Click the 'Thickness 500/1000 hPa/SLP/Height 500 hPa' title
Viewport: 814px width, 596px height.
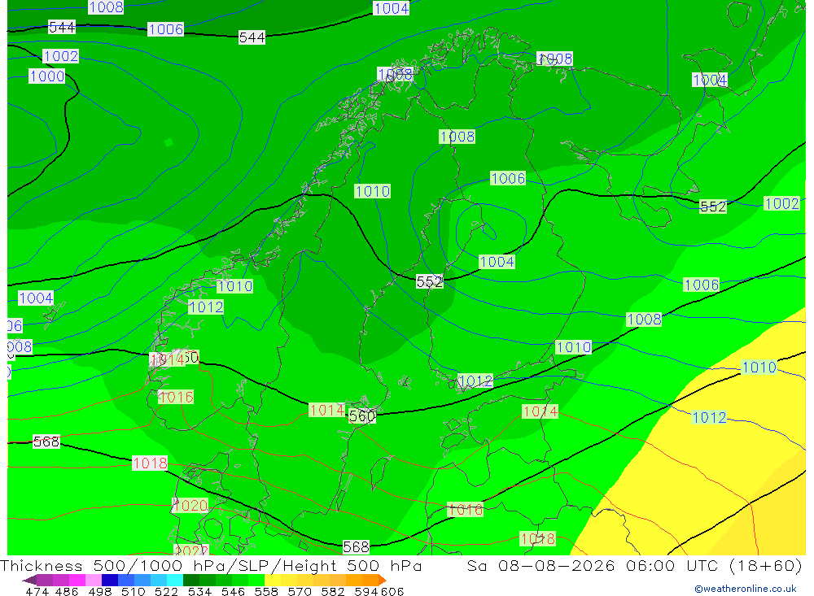coord(211,565)
